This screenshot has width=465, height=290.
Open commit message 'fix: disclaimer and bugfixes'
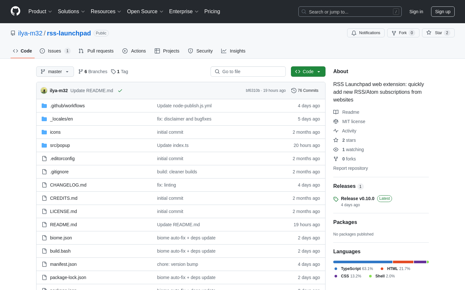pyautogui.click(x=184, y=119)
